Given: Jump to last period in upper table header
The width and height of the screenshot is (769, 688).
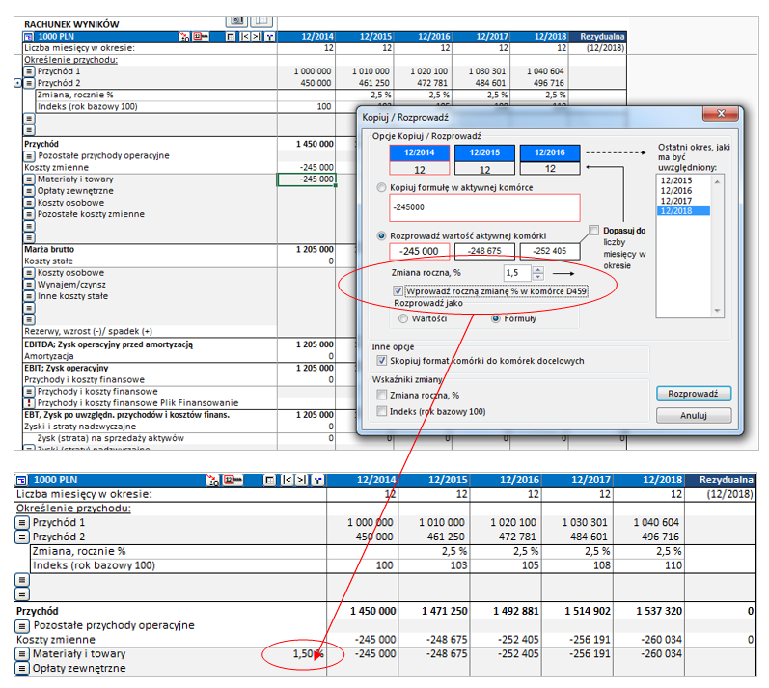Looking at the screenshot, I should coord(257,37).
